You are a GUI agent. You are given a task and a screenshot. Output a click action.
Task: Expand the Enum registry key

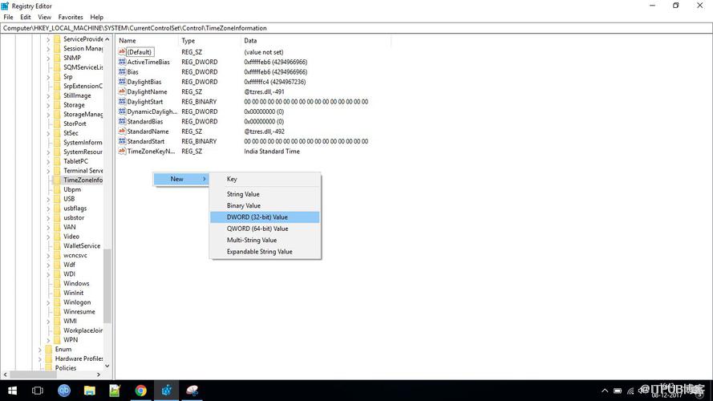coord(40,349)
